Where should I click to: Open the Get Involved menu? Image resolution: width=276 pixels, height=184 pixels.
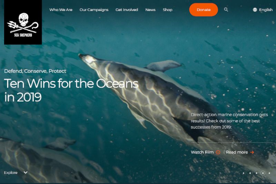pyautogui.click(x=127, y=10)
